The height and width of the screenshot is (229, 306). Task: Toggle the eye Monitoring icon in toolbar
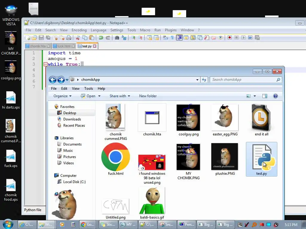221,38
